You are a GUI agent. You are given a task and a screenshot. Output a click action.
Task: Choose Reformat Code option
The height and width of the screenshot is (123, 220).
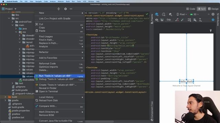tap(59, 64)
